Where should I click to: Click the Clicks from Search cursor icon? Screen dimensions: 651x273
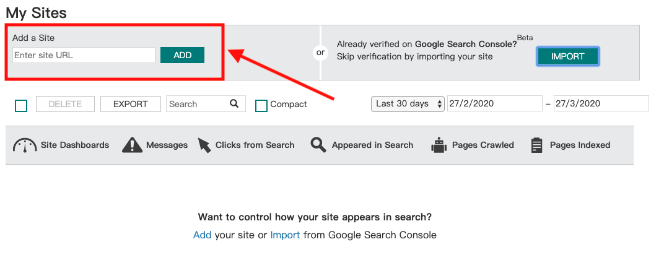pos(204,145)
